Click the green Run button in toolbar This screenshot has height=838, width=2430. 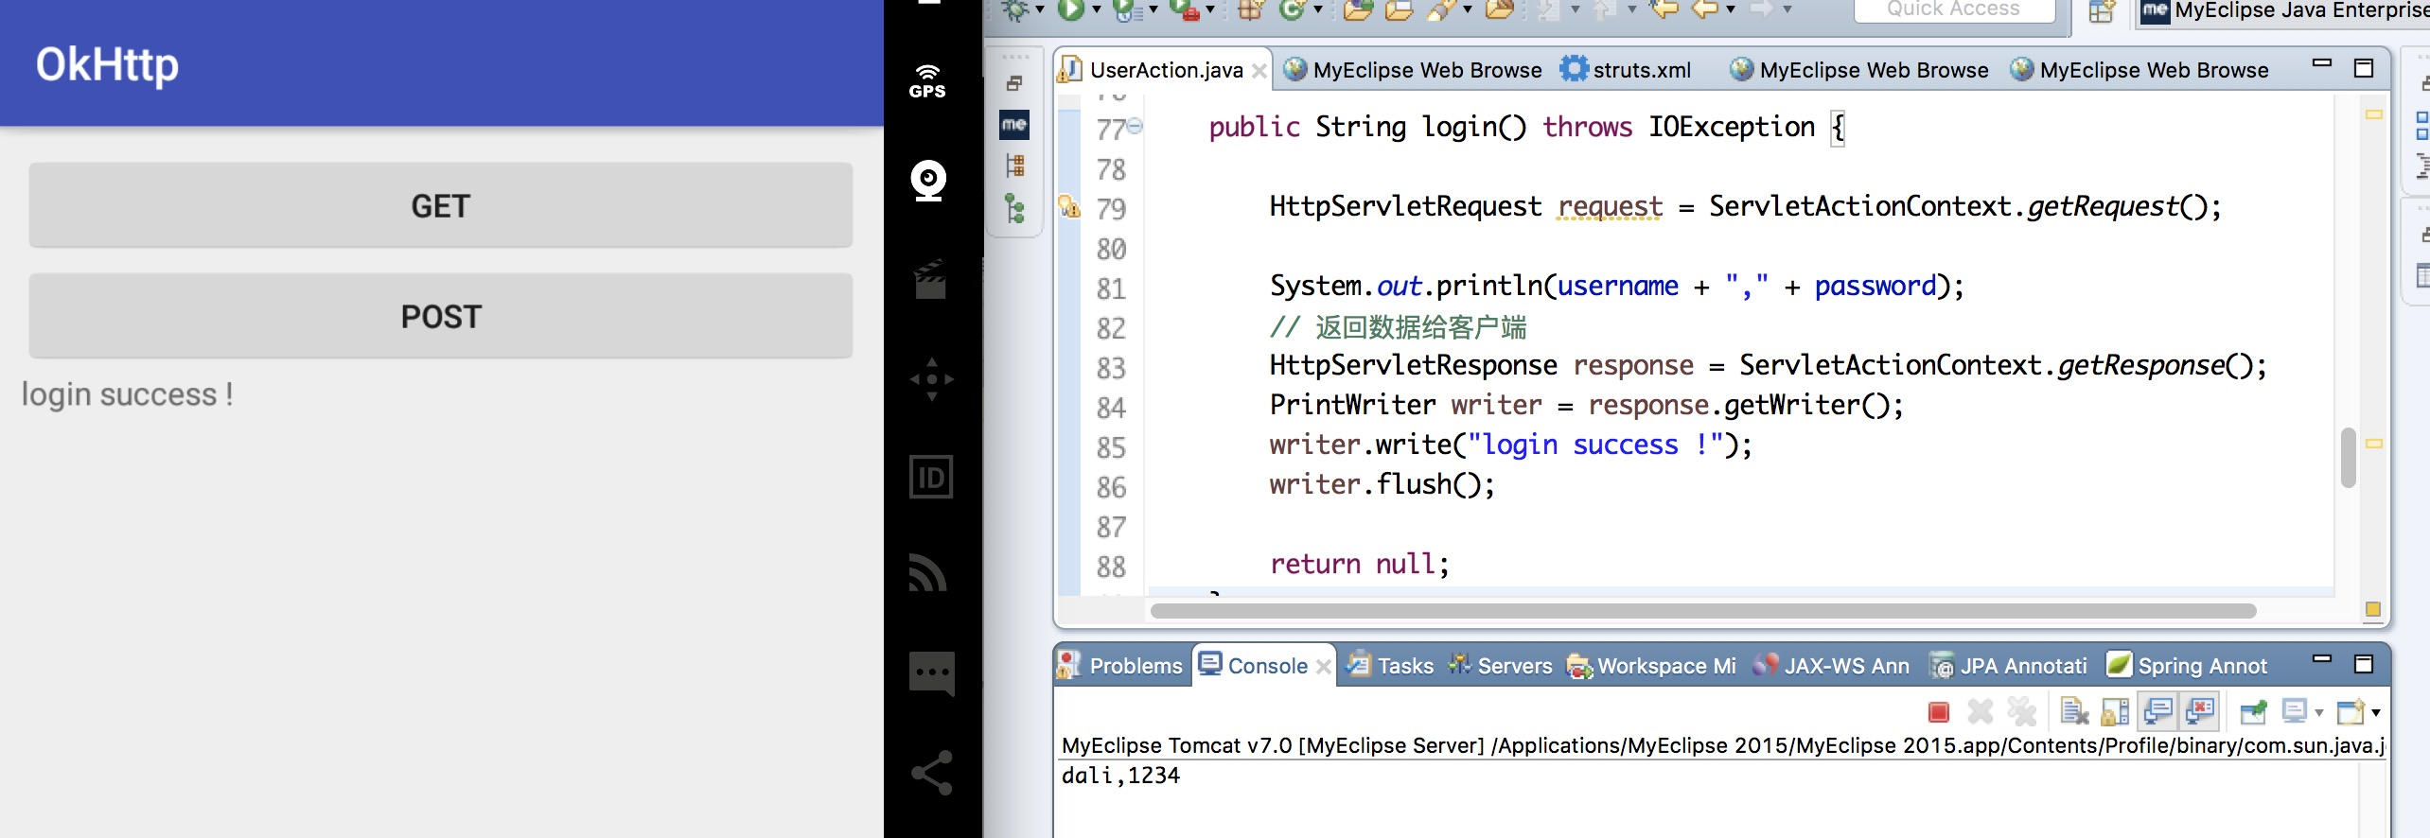[x=1070, y=9]
